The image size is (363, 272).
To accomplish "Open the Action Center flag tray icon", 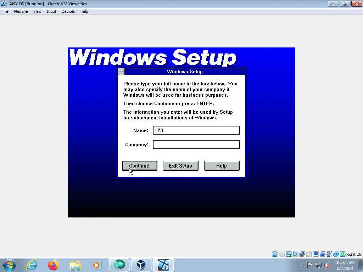I will coord(310,265).
